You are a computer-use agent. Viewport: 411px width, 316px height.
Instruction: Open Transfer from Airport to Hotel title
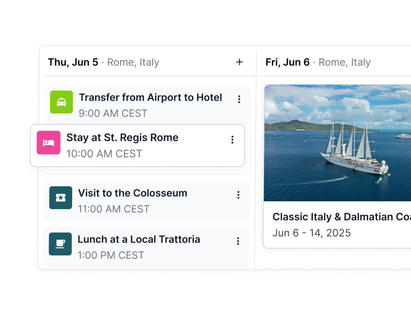150,97
